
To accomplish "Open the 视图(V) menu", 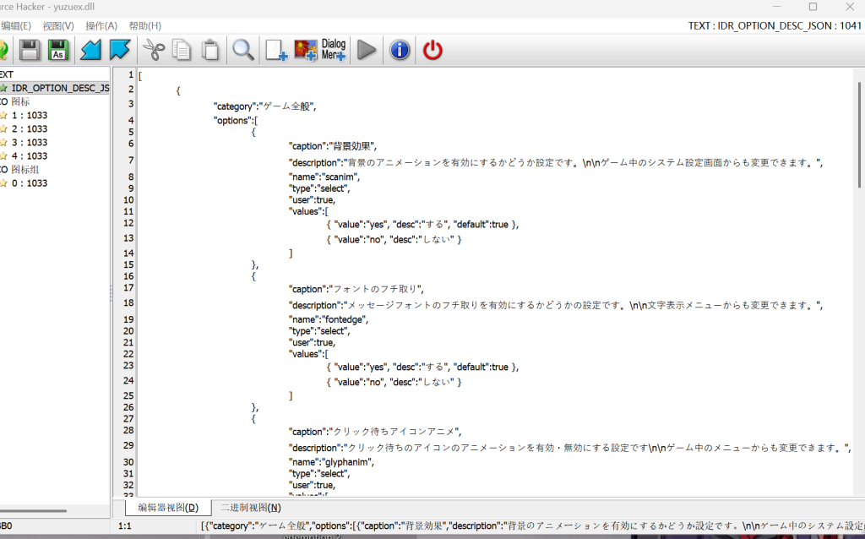I will (x=58, y=26).
